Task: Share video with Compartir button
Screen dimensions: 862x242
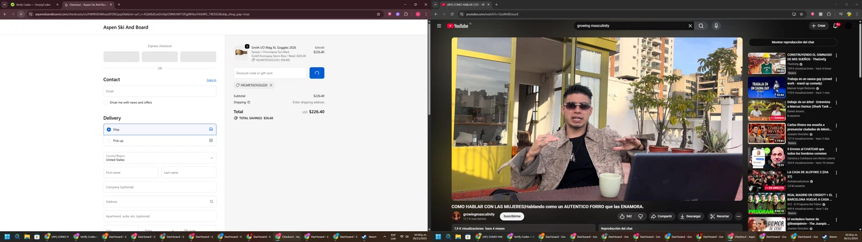Action: pyautogui.click(x=661, y=216)
